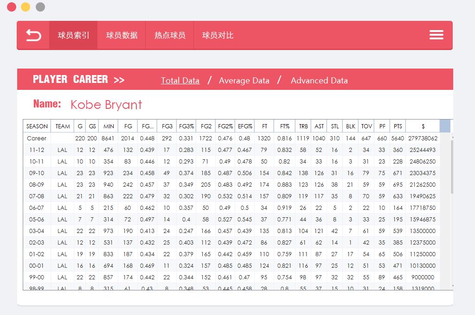Click the table vertical scrollbar thumb
The image size is (475, 315).
pos(452,167)
